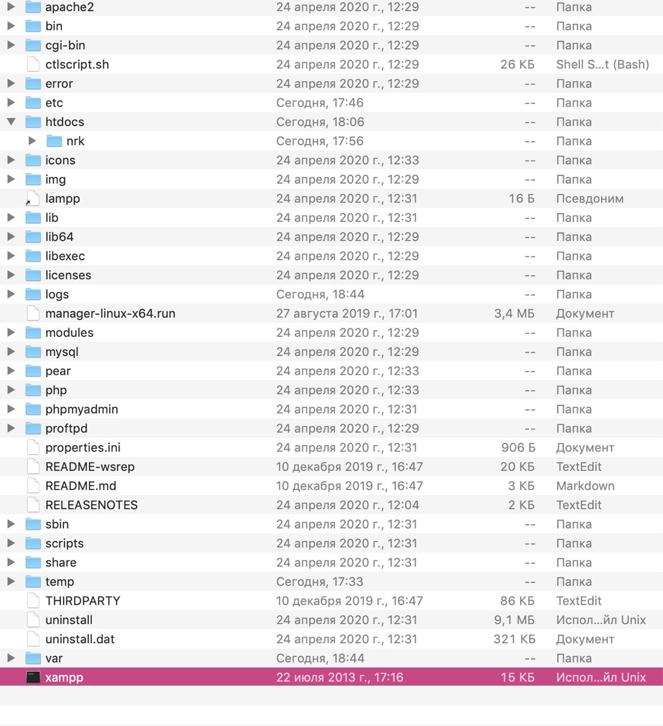Click the xampp date 22 июля 2013 г., 17:16
This screenshot has height=726, width=663.
click(x=340, y=677)
